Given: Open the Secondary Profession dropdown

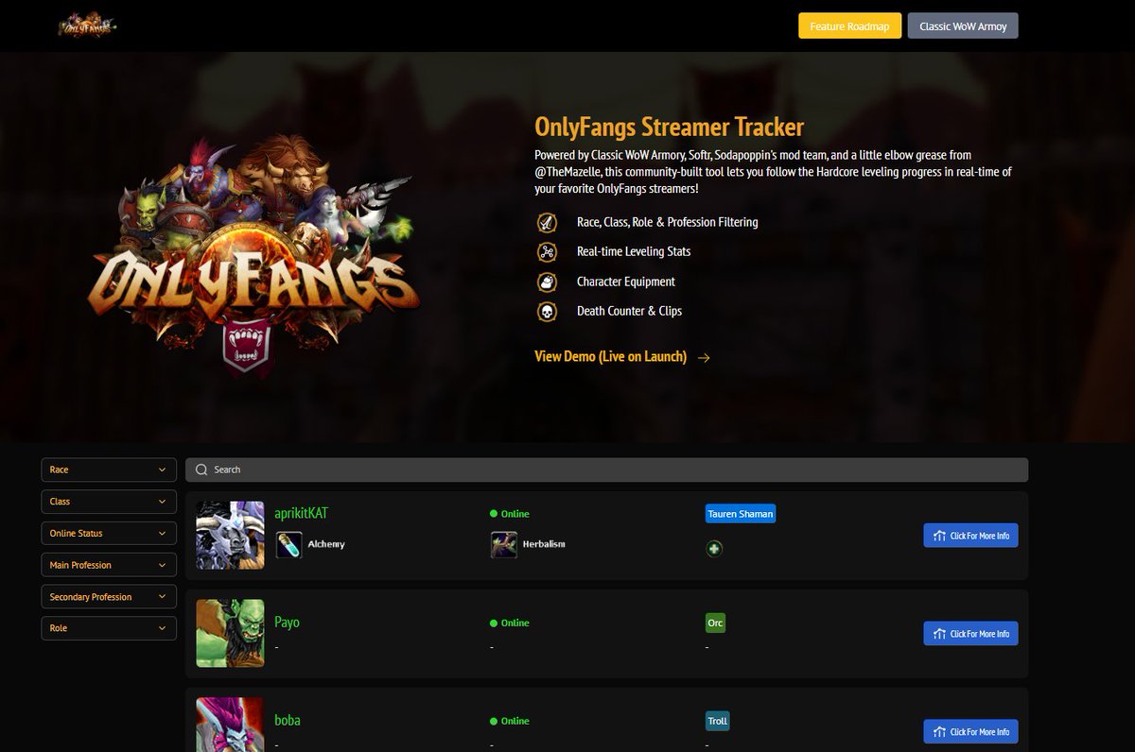Looking at the screenshot, I should (x=109, y=596).
